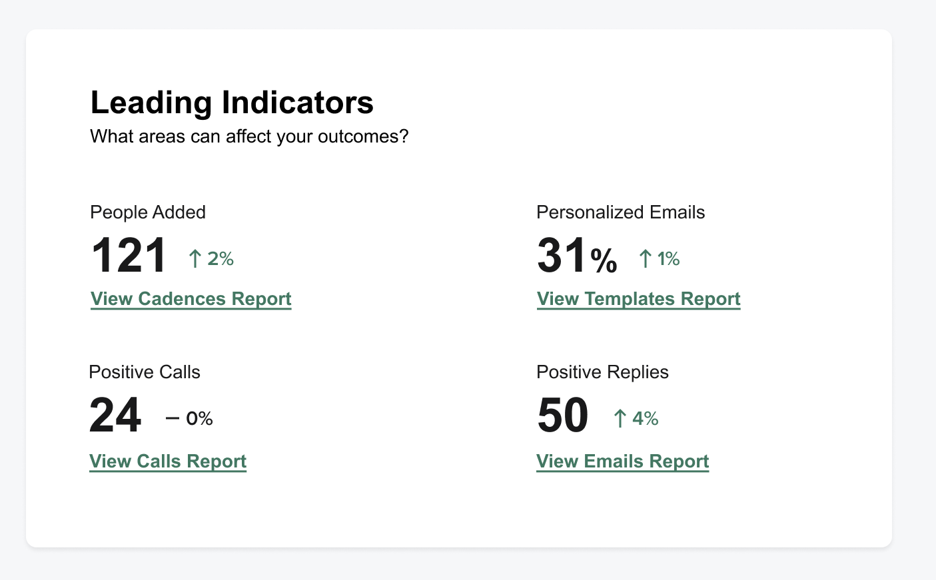The width and height of the screenshot is (936, 580).
Task: Open the View Cadences Report link
Action: (x=191, y=299)
